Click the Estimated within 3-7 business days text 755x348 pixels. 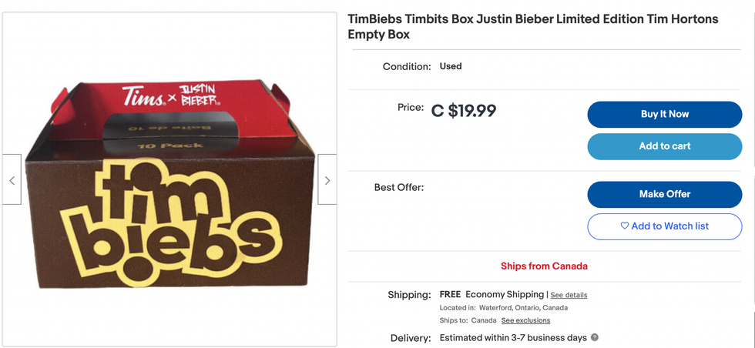[513, 338]
